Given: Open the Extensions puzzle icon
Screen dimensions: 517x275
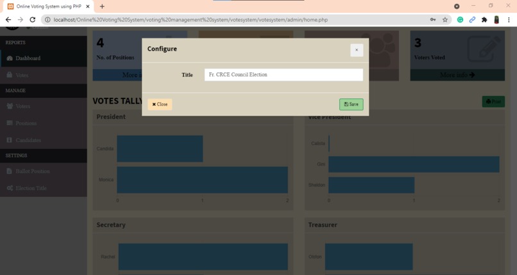Looking at the screenshot, I should point(484,20).
